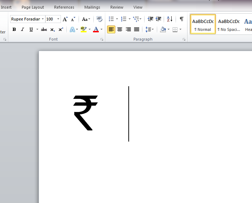
Task: Insert a numbered list
Action: pyautogui.click(x=124, y=19)
